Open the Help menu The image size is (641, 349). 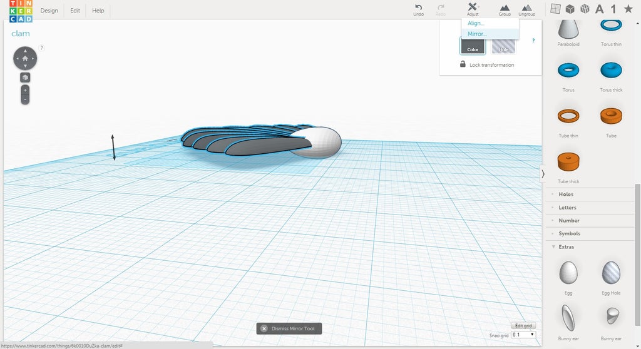(98, 11)
